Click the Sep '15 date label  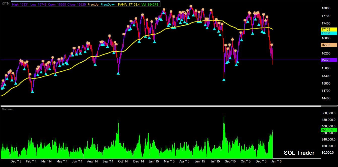click(230, 161)
